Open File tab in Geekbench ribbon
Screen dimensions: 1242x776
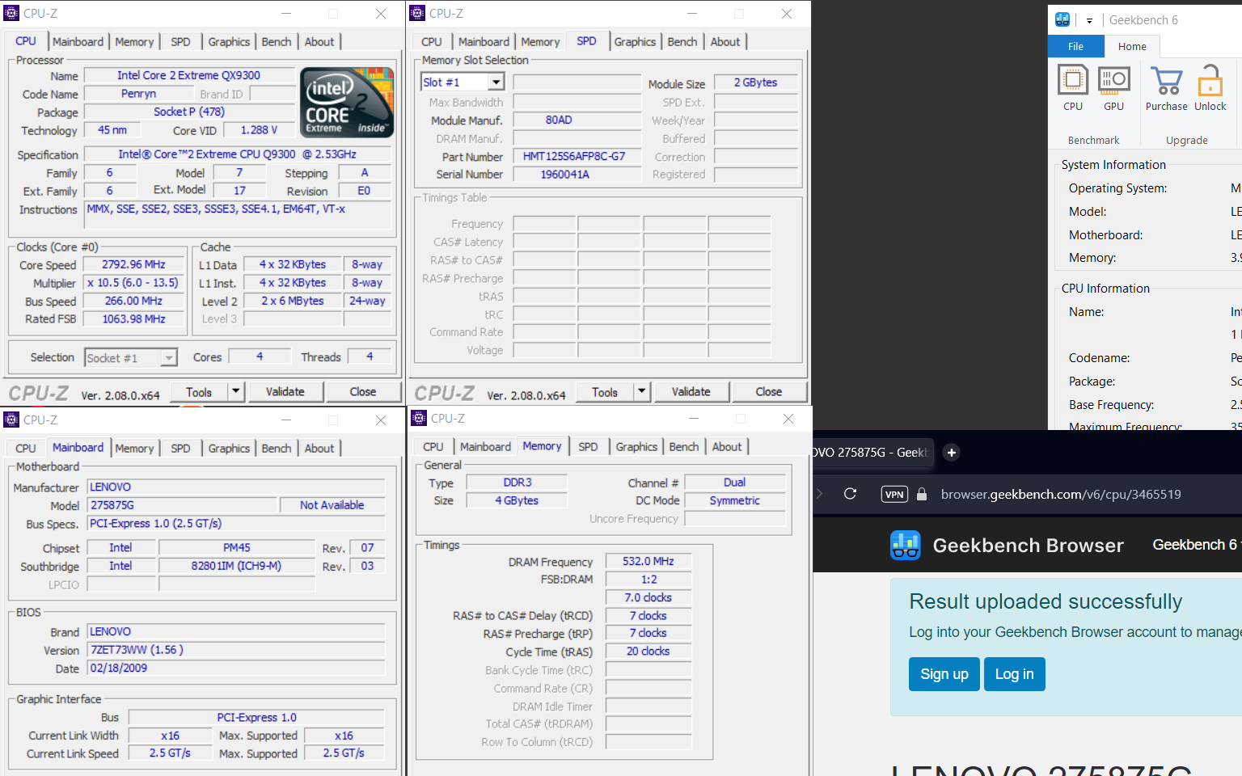[x=1075, y=46]
